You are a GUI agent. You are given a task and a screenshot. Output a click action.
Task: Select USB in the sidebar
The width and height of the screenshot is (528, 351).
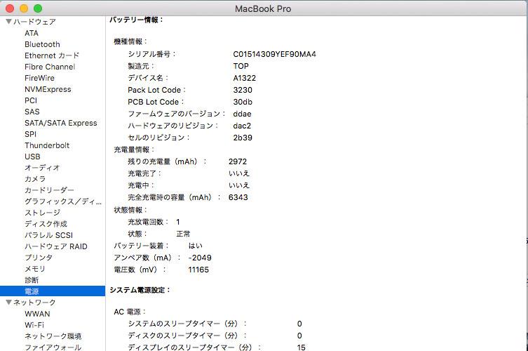32,157
